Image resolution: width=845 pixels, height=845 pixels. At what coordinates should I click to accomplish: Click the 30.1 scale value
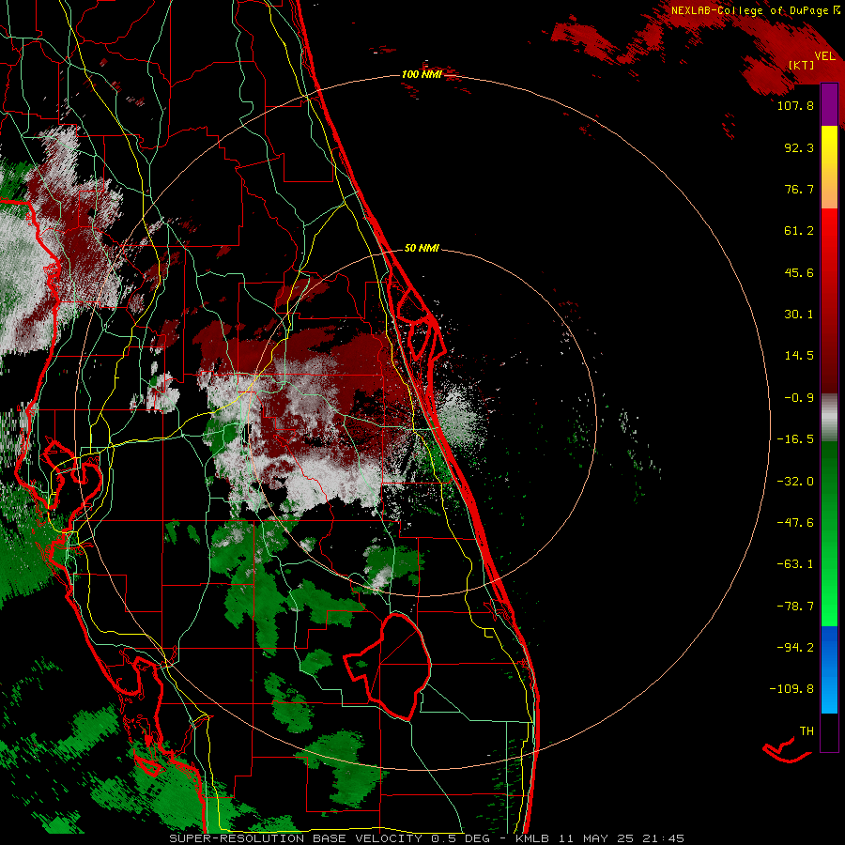(x=799, y=315)
